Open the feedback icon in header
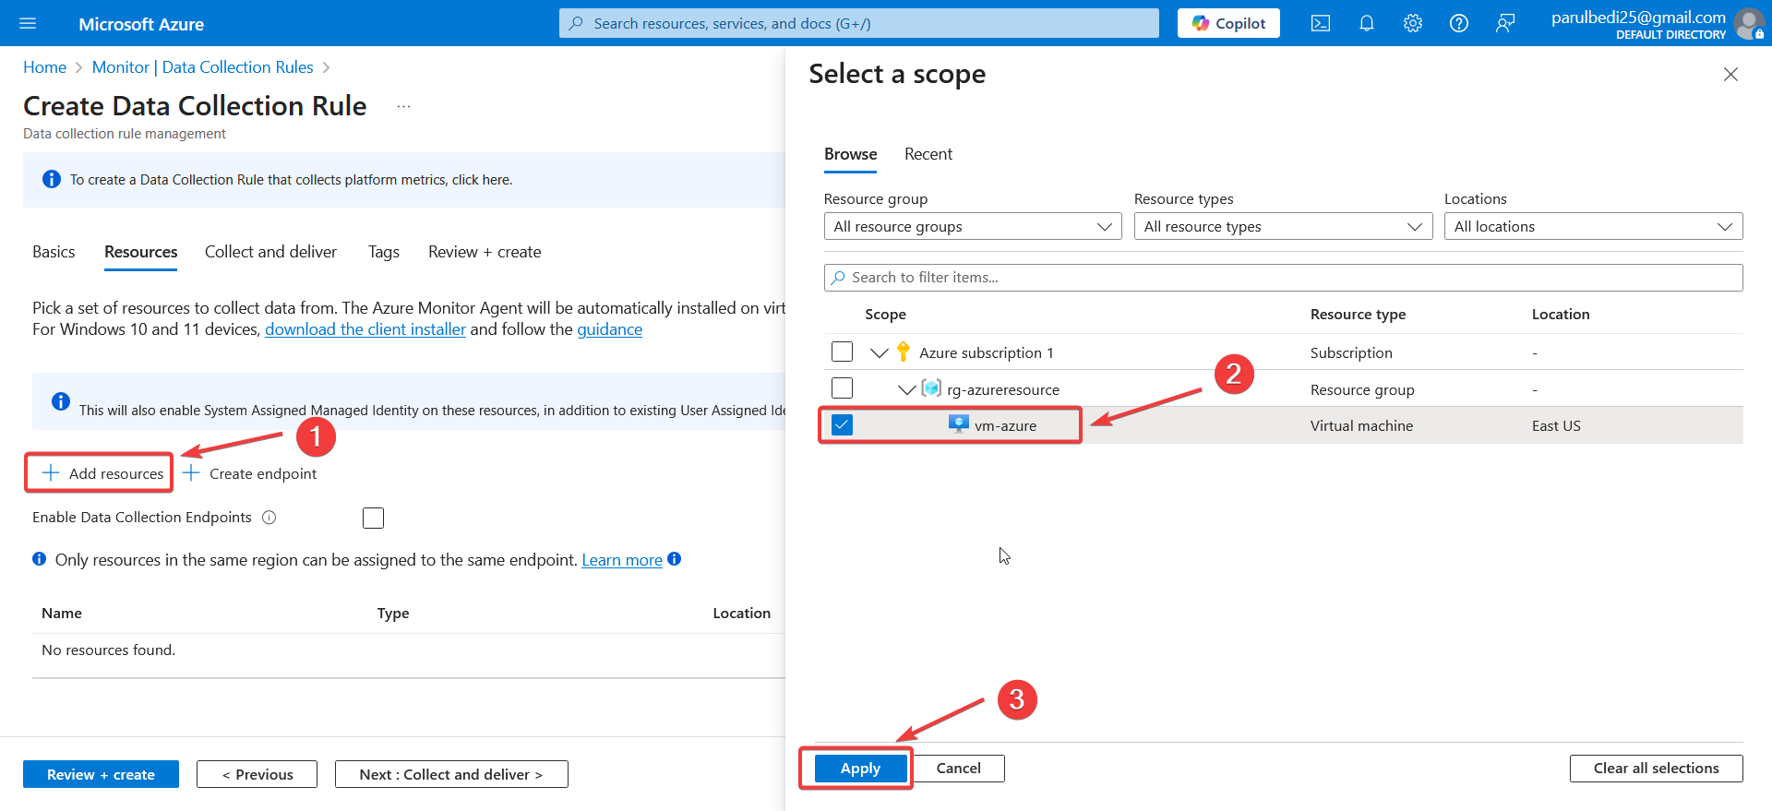The width and height of the screenshot is (1772, 811). (x=1505, y=23)
